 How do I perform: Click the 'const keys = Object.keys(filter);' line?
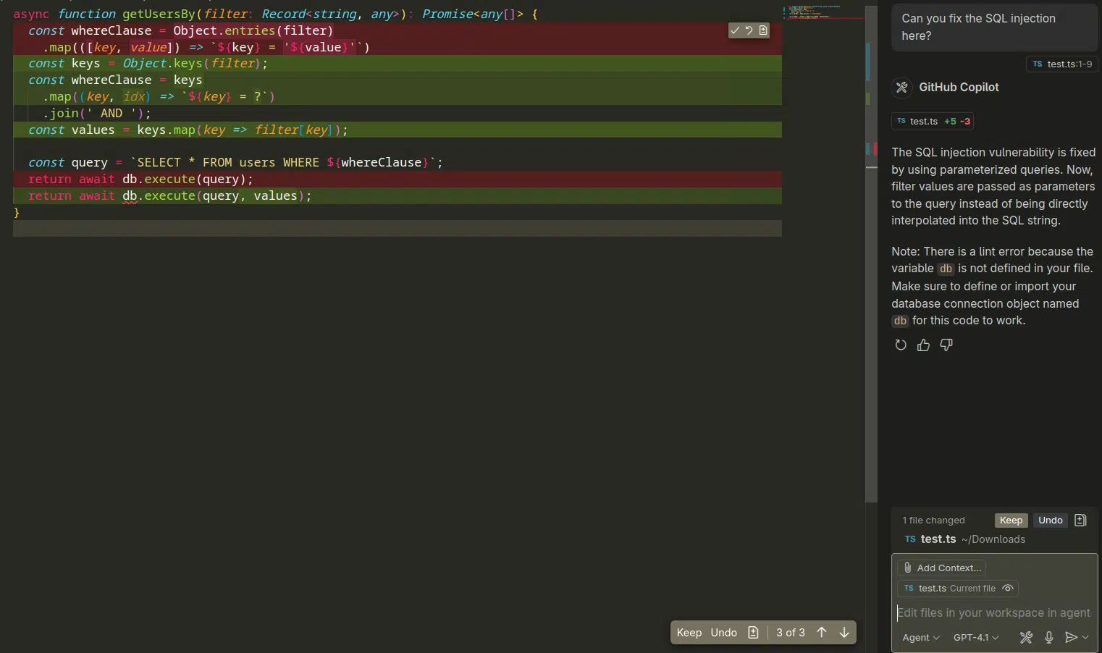coord(398,64)
